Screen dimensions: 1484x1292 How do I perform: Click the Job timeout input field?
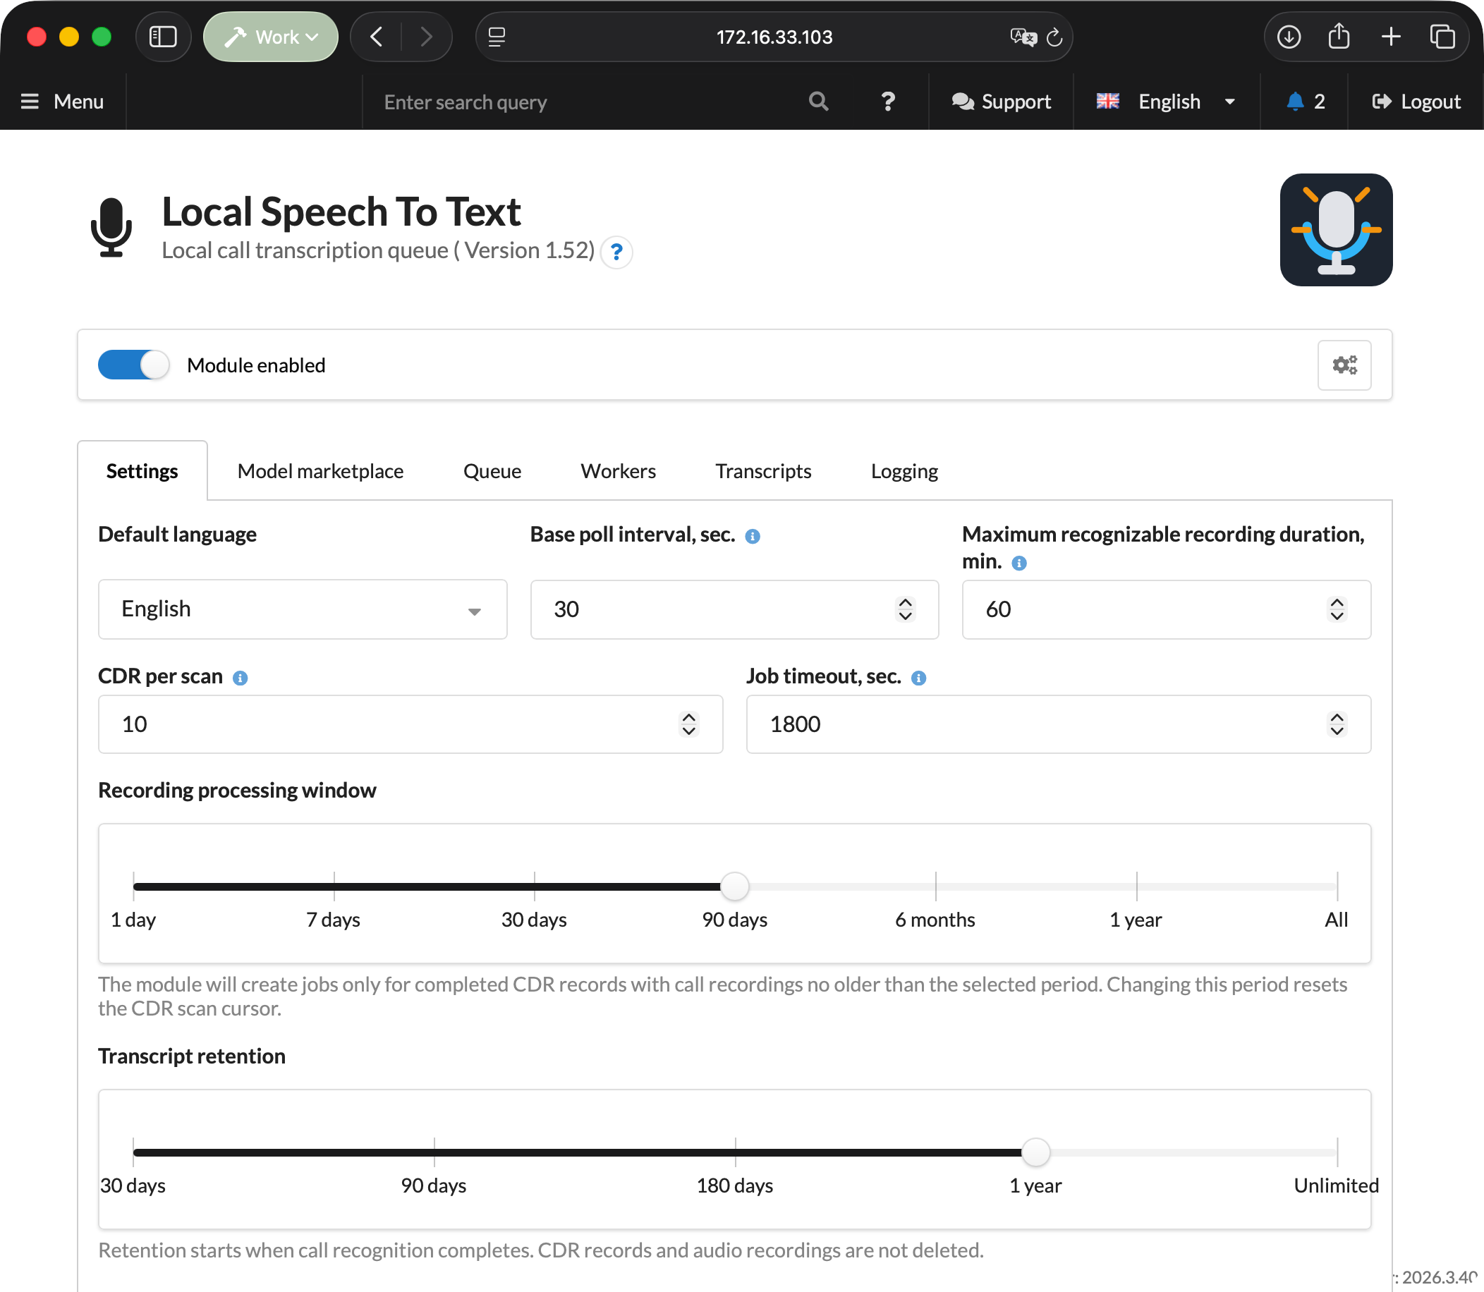[x=1058, y=724]
